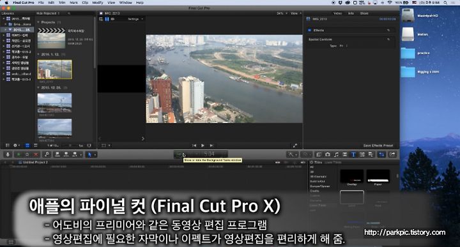Mark clip as favorite with green star
Image resolution: width=460 pixels, height=247 pixels.
tap(19, 154)
